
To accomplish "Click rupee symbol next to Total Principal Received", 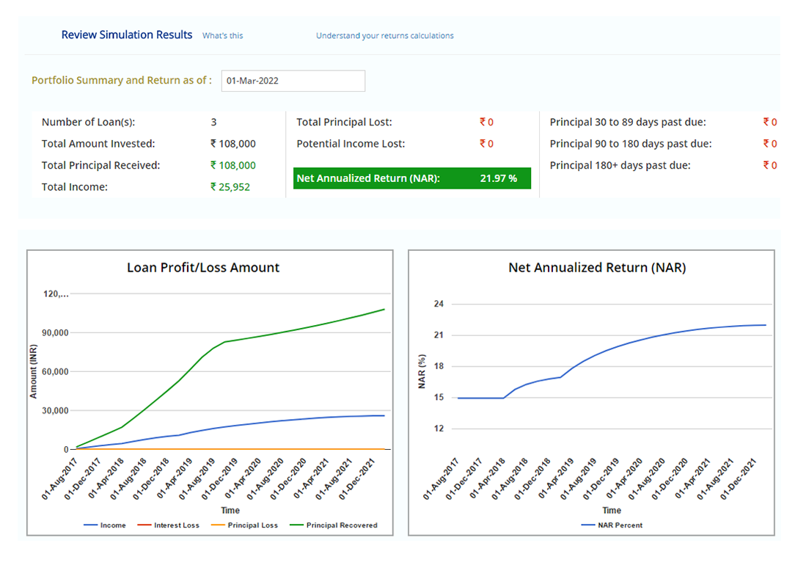I will [213, 165].
